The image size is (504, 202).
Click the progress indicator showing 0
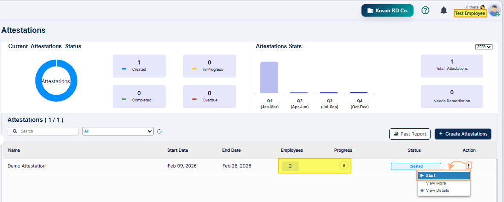pyautogui.click(x=343, y=166)
